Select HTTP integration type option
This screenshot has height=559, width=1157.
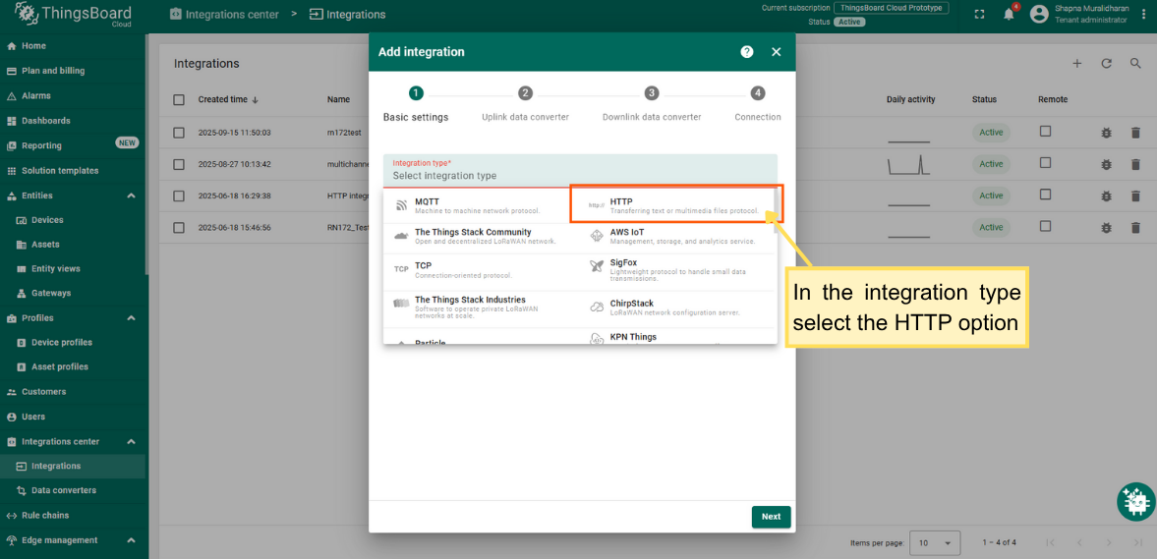click(x=674, y=205)
